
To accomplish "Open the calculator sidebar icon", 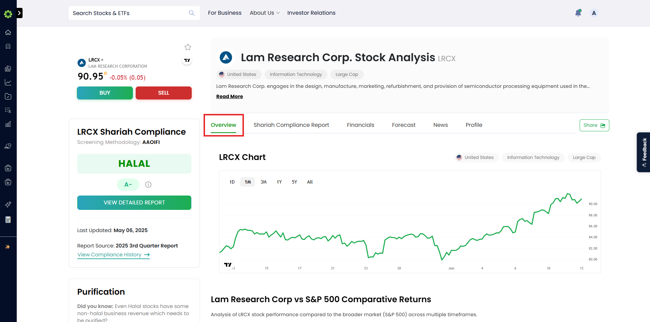I will 8,219.
